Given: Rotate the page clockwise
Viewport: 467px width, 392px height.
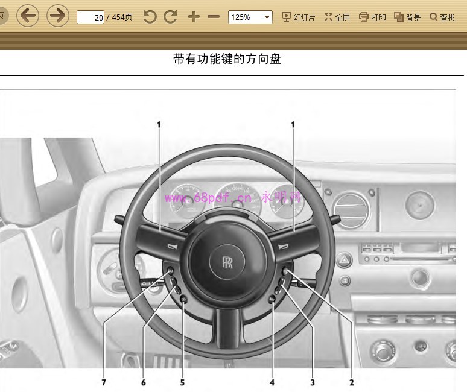Looking at the screenshot, I should click(x=171, y=17).
